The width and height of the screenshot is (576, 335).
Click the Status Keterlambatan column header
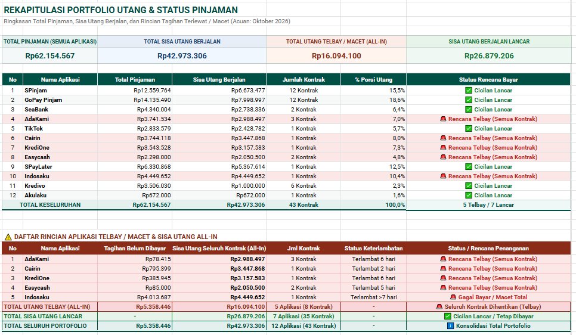[374, 249]
